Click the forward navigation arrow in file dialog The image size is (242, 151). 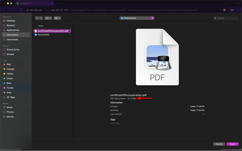click(x=41, y=18)
